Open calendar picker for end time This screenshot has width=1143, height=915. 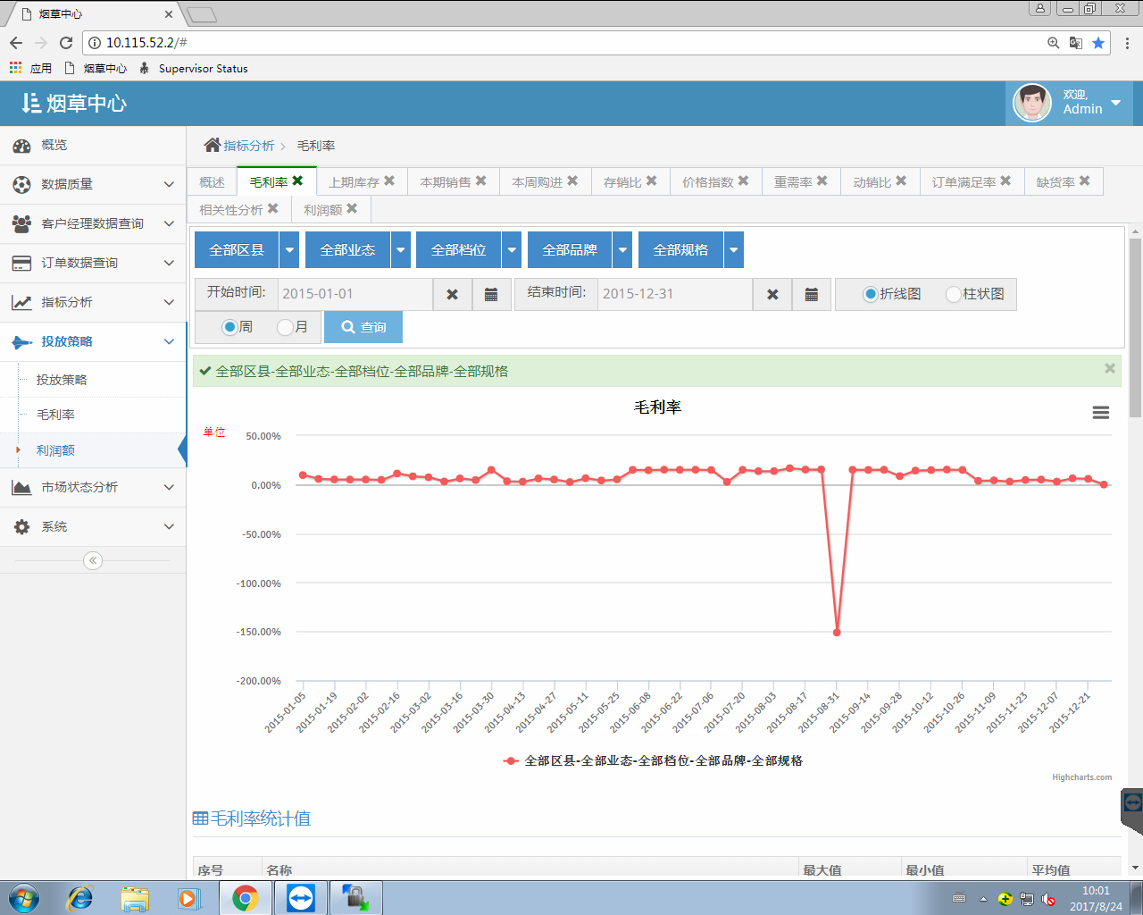click(x=811, y=294)
